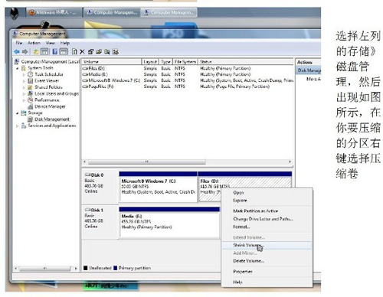This screenshot has height=297, width=383.
Task: Switch to second Computer Management taskbar button
Action: tap(169, 12)
